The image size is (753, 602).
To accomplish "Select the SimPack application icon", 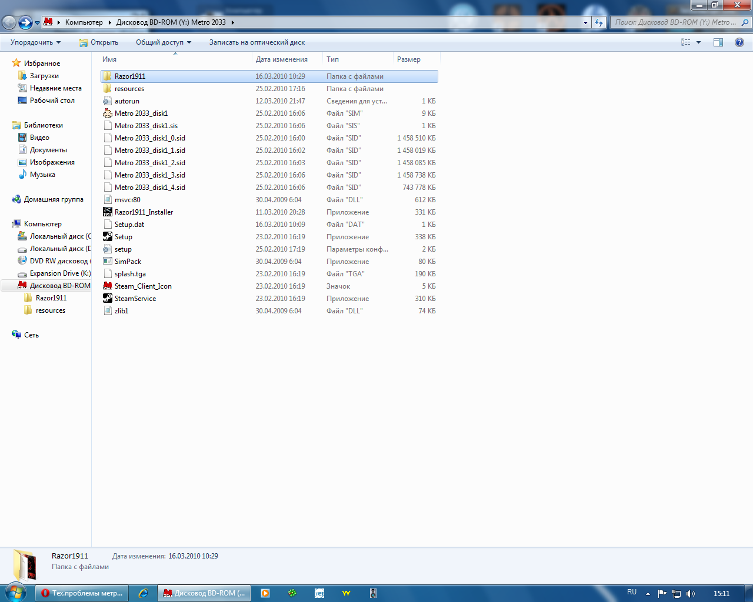I will tap(107, 262).
